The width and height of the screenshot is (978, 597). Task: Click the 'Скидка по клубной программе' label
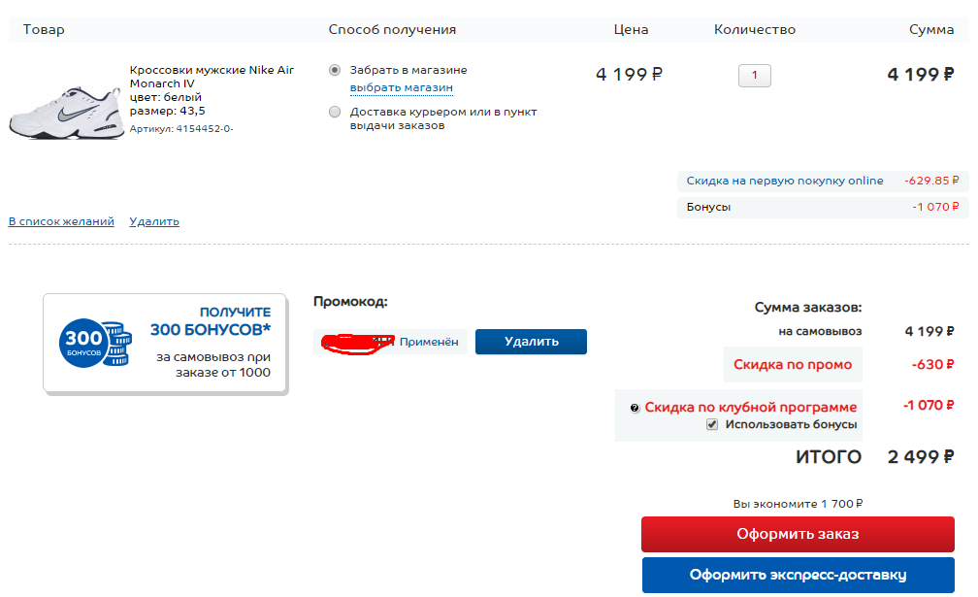750,408
